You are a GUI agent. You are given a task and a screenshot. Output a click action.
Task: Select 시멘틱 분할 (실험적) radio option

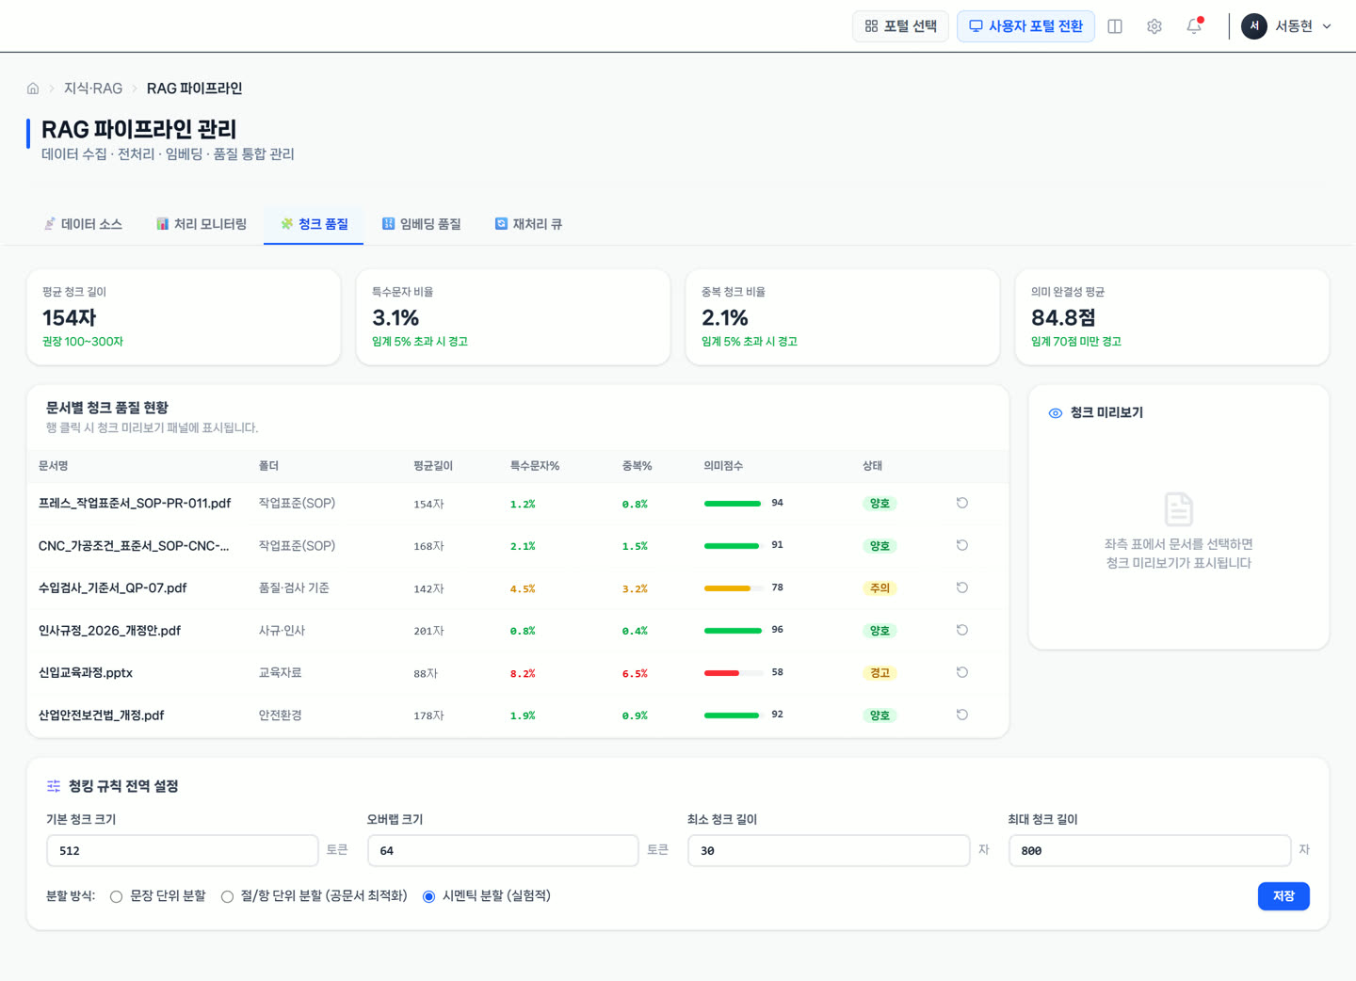(428, 896)
